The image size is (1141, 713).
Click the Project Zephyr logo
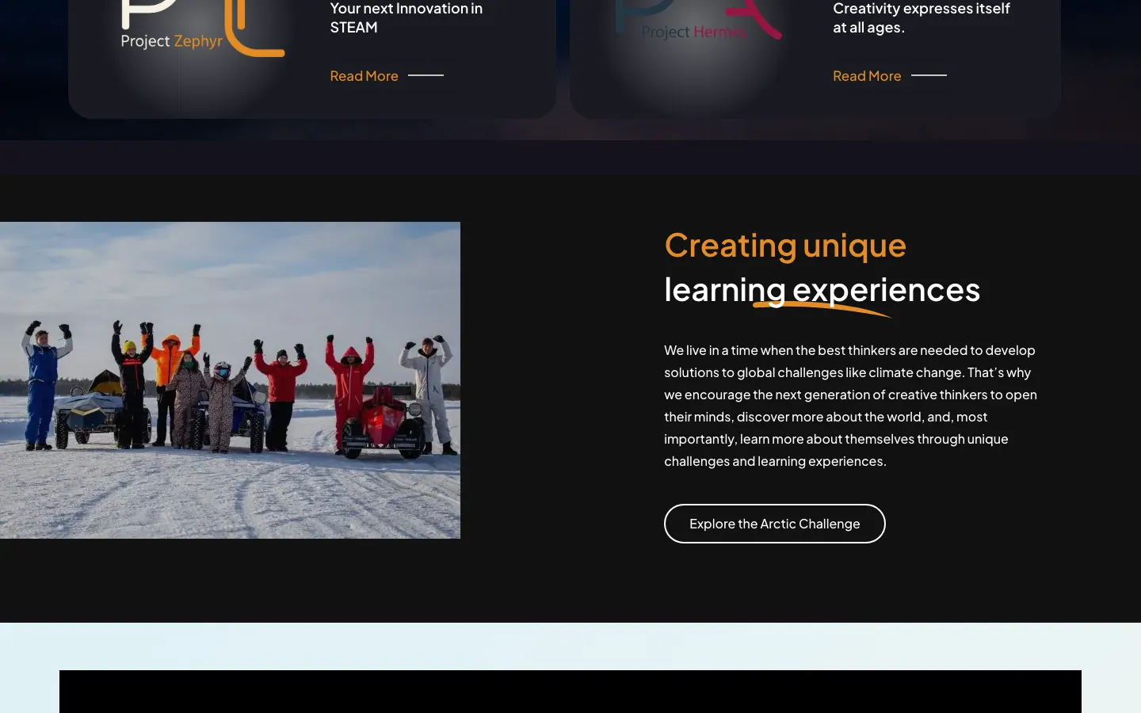[x=203, y=29]
